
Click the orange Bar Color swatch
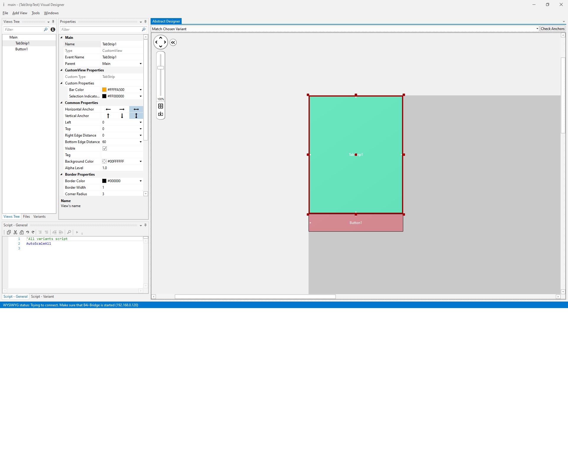tap(104, 90)
